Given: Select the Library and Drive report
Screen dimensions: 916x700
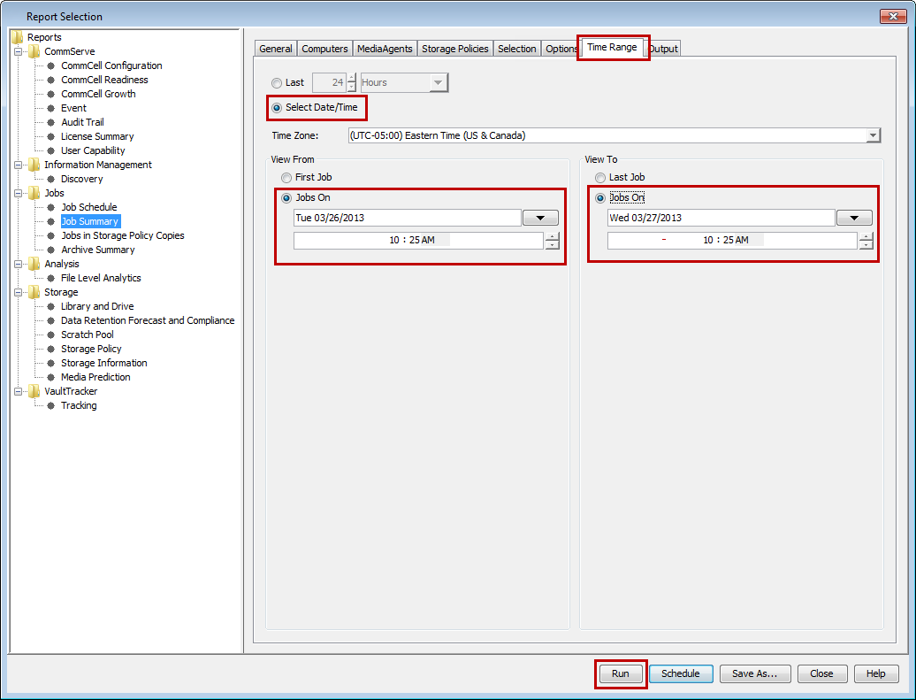Looking at the screenshot, I should tap(97, 306).
